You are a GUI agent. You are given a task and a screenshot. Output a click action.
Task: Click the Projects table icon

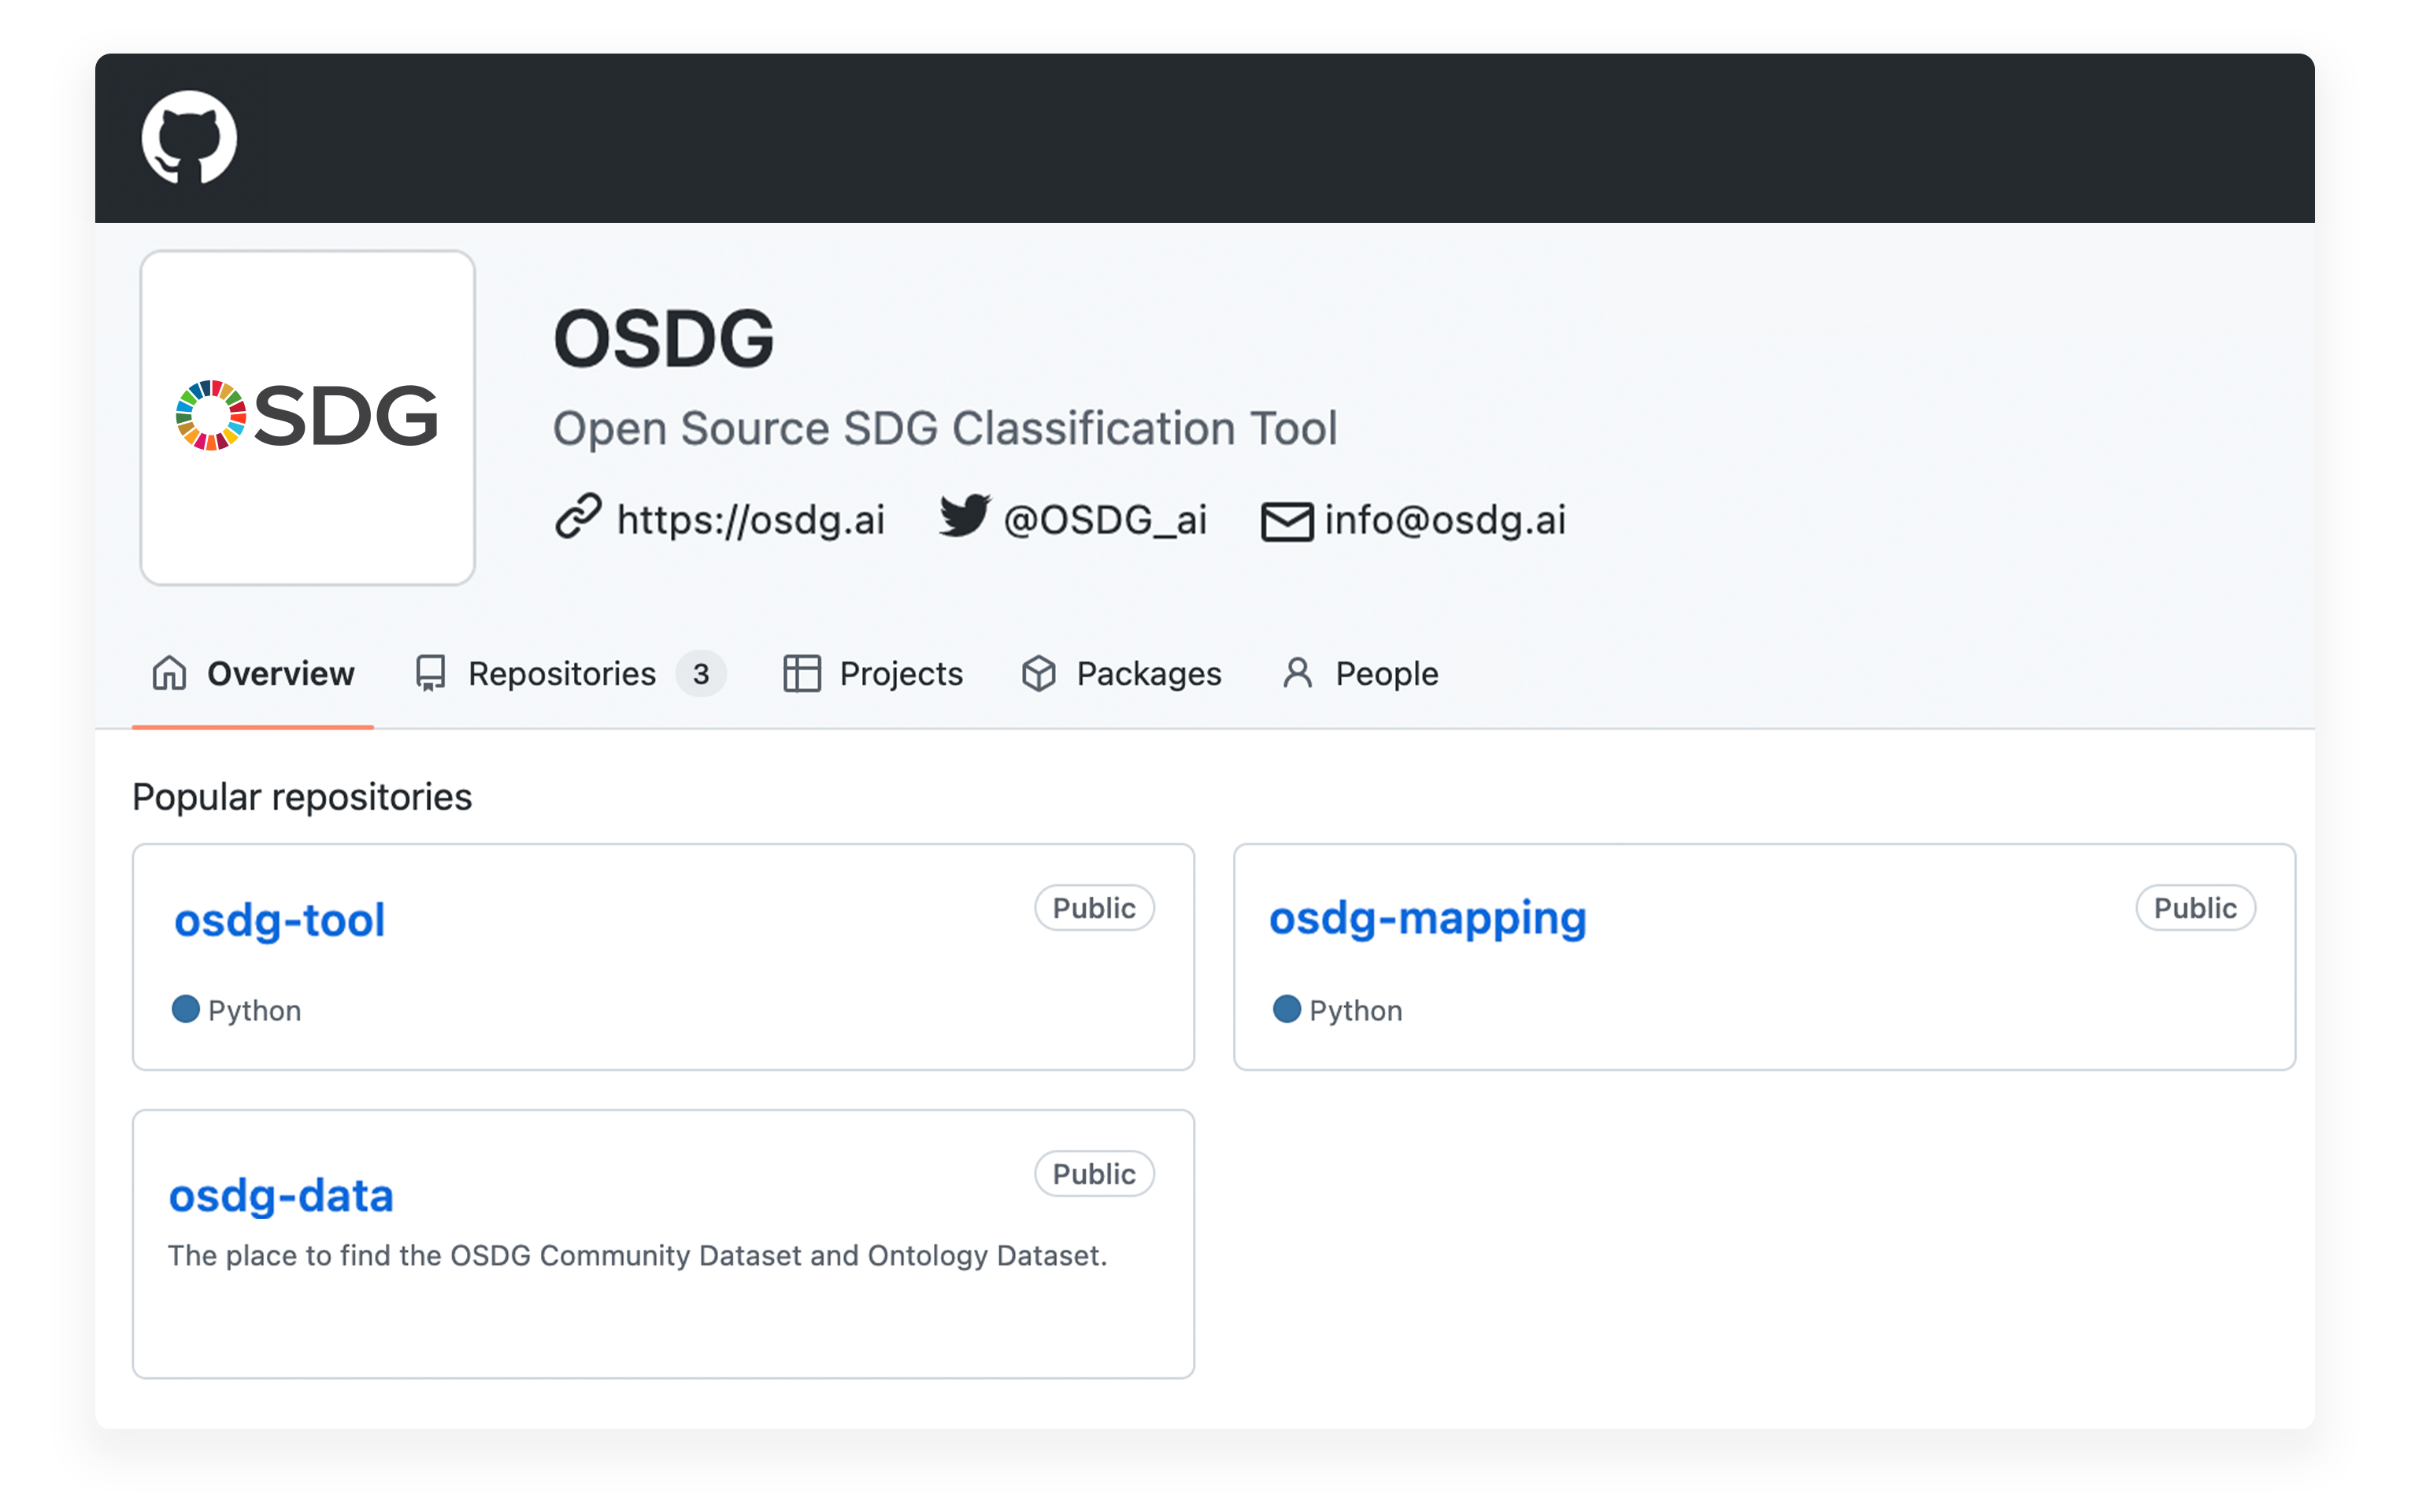[801, 673]
